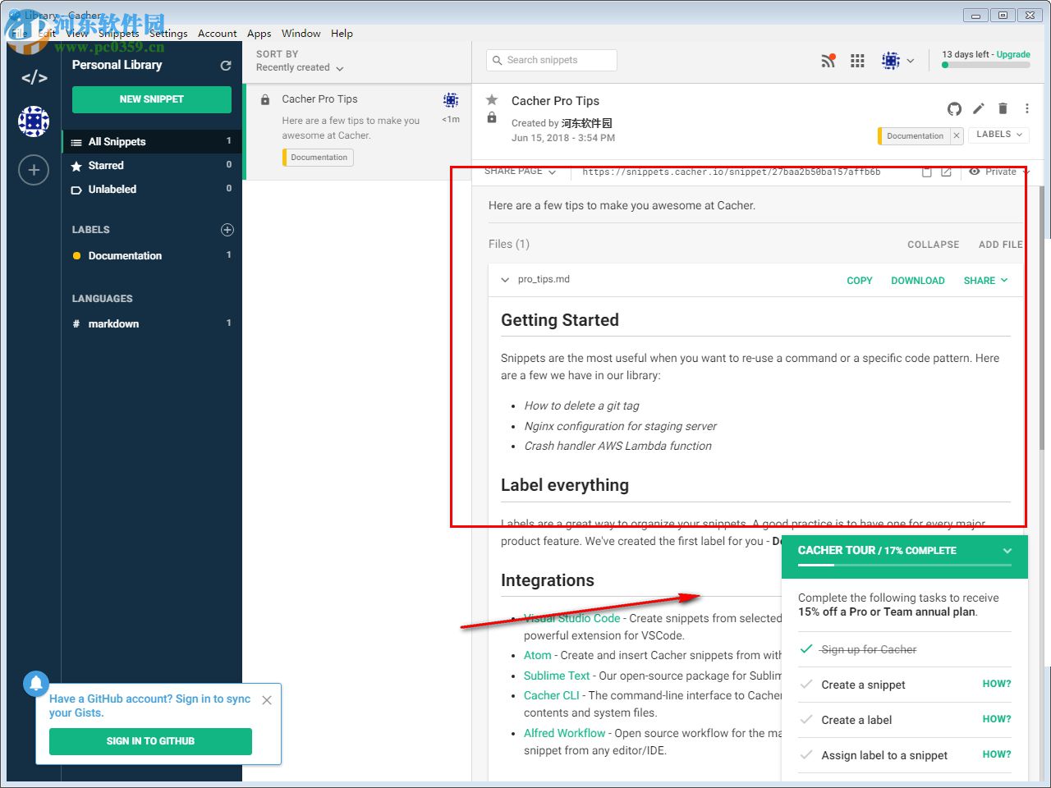Click the Search snippets field

(551, 60)
